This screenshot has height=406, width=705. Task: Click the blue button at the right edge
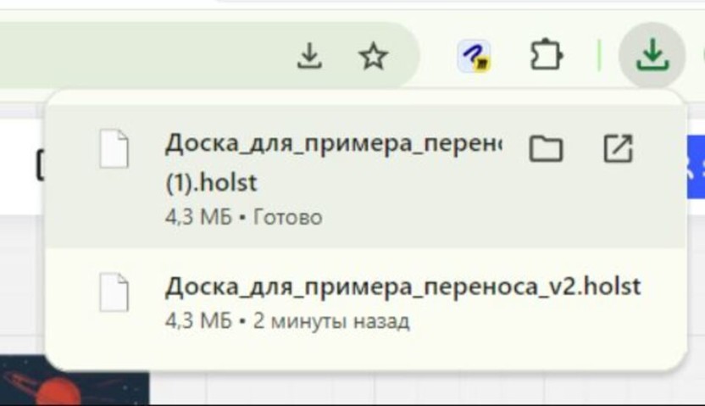[695, 167]
